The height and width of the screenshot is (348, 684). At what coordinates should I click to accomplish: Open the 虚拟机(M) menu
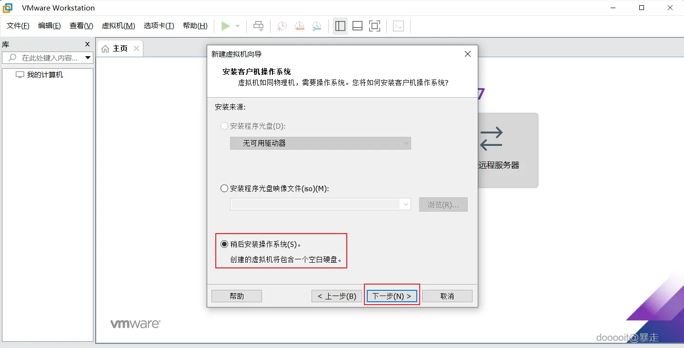click(x=118, y=26)
